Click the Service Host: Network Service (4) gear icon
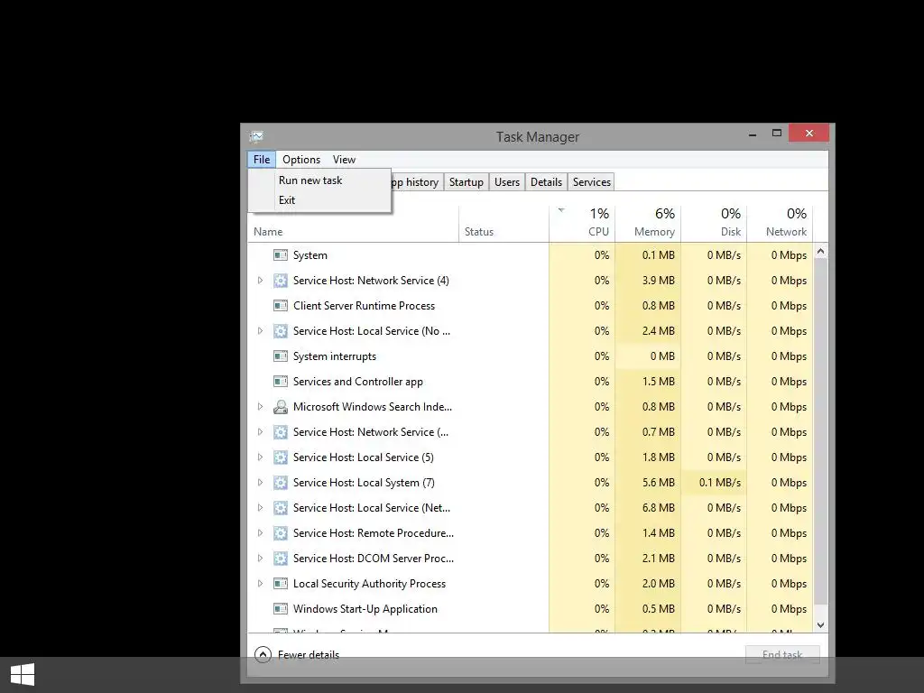 [281, 281]
